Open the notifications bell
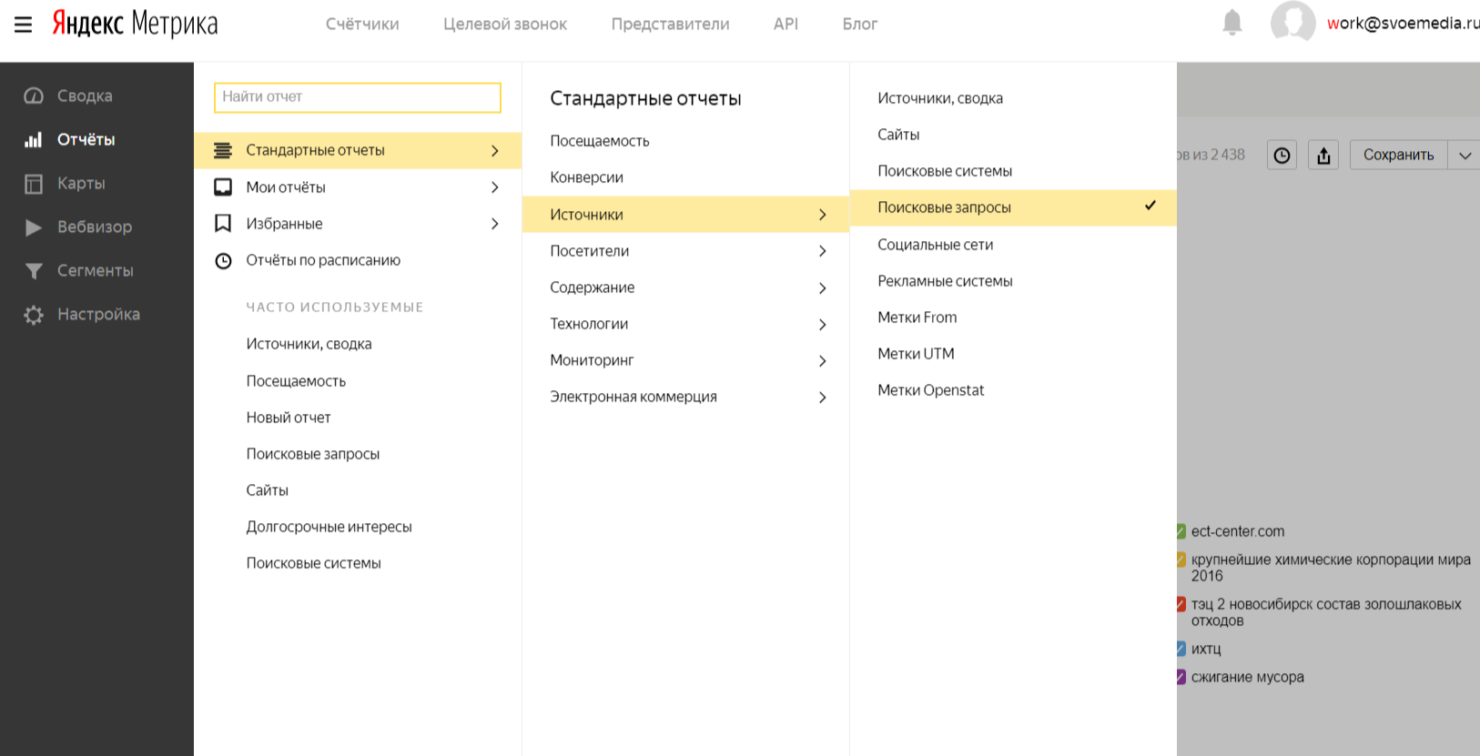 (1232, 23)
